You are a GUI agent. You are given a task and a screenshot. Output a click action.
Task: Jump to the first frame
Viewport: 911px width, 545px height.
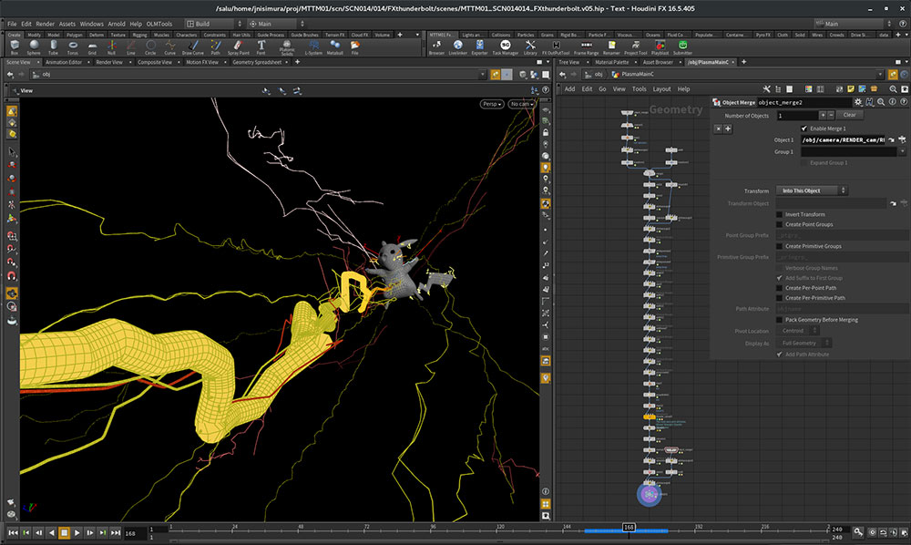coord(13,532)
